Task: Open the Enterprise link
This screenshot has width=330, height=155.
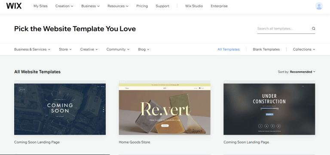Action: point(219,6)
